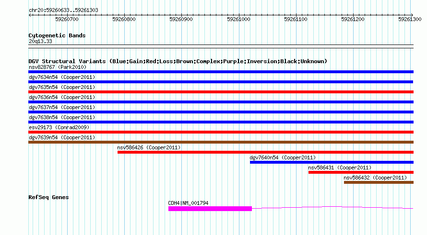Click the dgv7637n54 blue gain bar
Viewport: 427px width, 235px height.
221,112
